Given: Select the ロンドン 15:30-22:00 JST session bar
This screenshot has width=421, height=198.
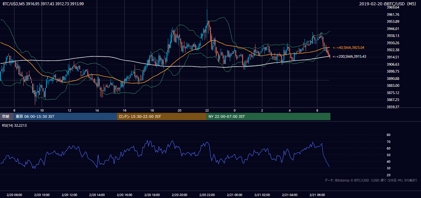Looking at the screenshot, I should coord(162,116).
